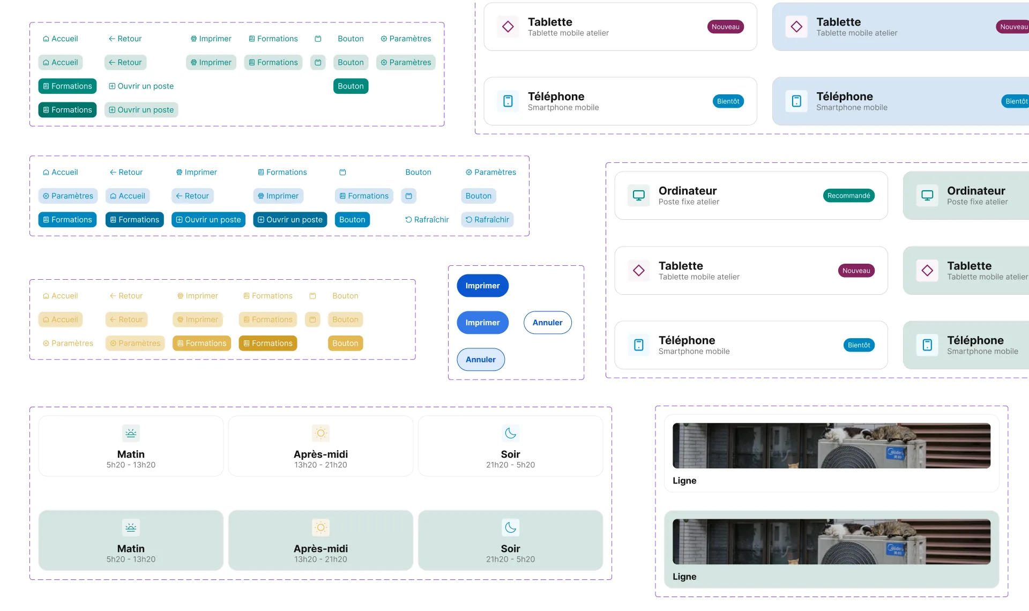Click the solid blue Bouton button
The image size is (1029, 611).
[352, 220]
